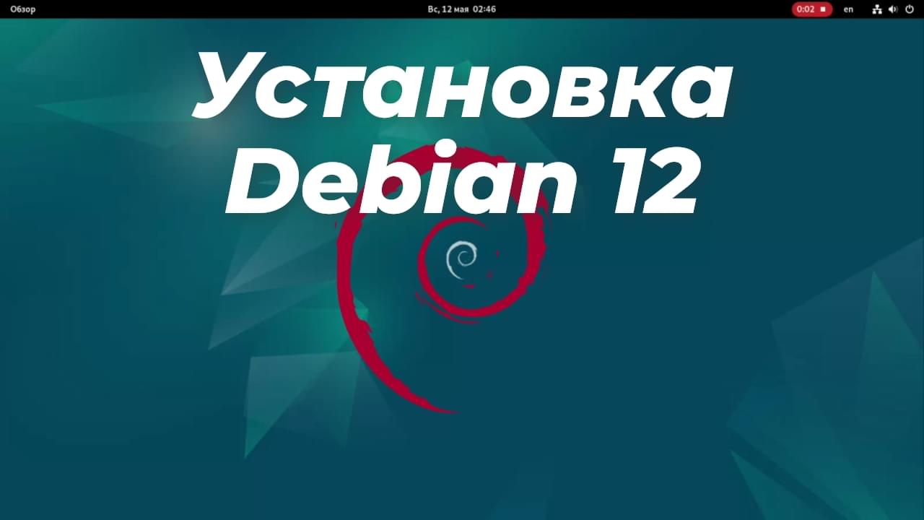Click the volume speaker icon
924x520 pixels.
tap(893, 9)
